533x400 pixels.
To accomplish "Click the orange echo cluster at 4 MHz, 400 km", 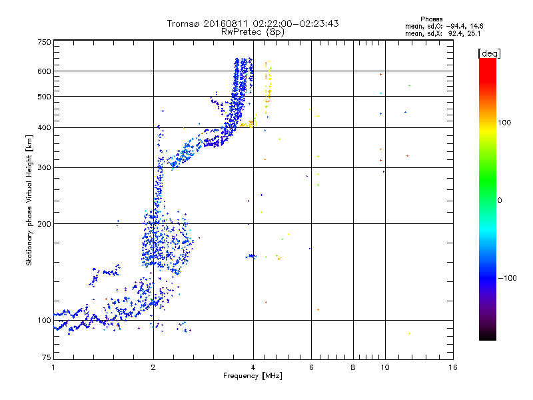I will tap(249, 123).
